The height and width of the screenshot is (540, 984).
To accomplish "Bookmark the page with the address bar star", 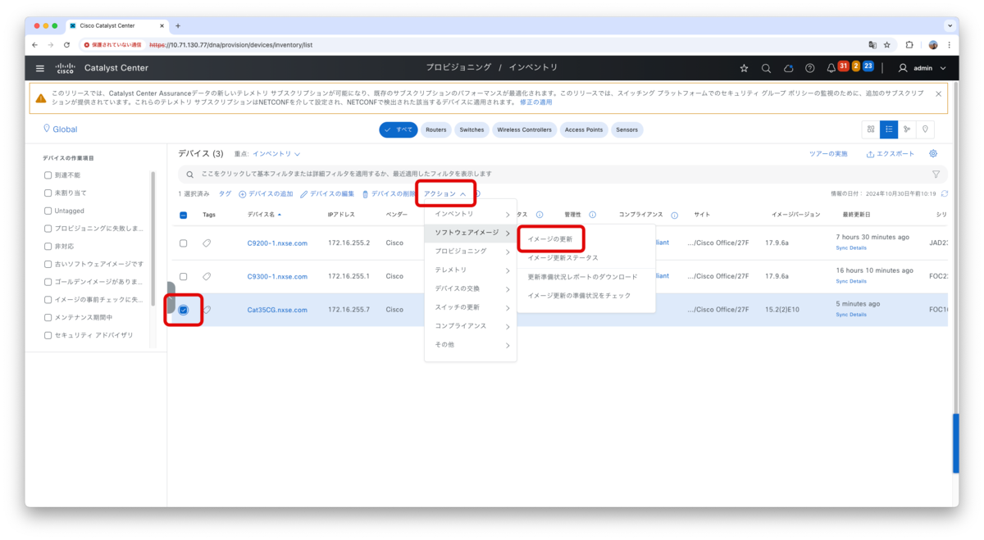I will click(886, 44).
